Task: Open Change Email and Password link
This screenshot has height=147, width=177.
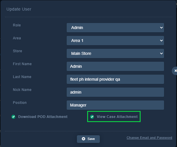Action: coord(149,138)
